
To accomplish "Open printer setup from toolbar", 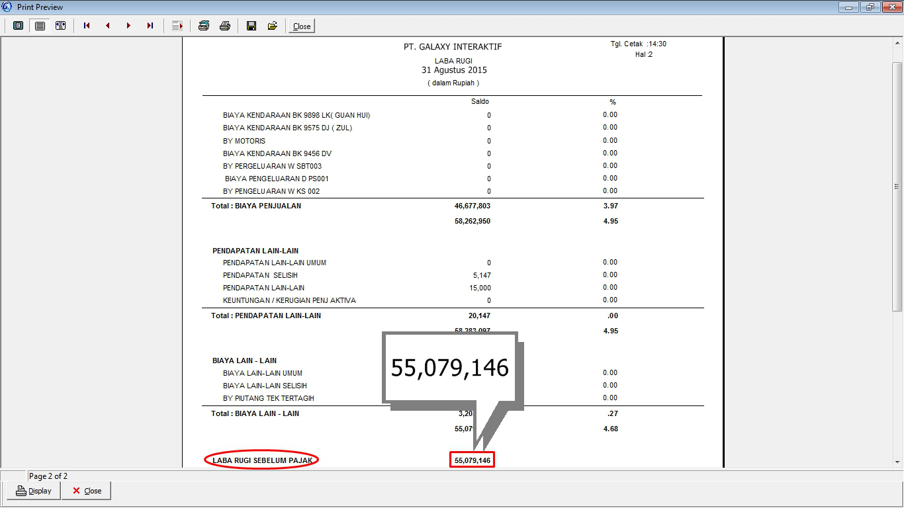I will (204, 26).
